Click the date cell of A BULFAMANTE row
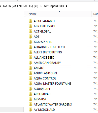 point(96,21)
